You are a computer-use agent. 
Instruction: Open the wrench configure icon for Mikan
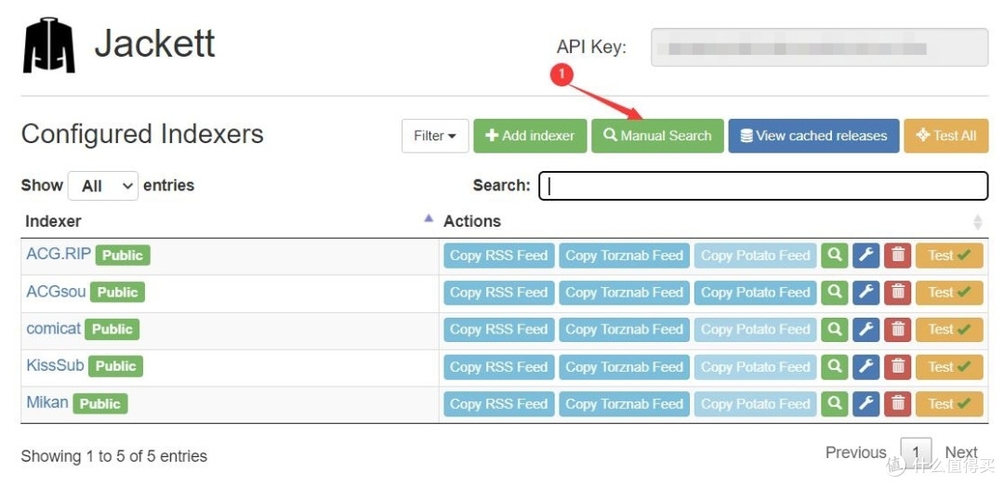tap(865, 404)
